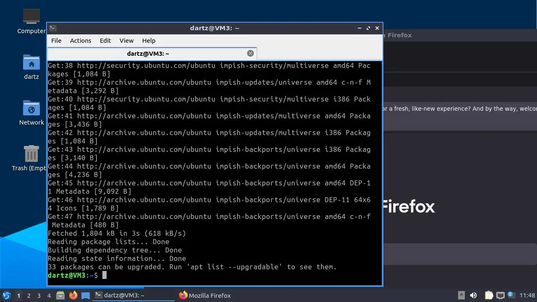Click the 'Building dependency tree... Done' line
This screenshot has width=537, height=302.
(115, 250)
